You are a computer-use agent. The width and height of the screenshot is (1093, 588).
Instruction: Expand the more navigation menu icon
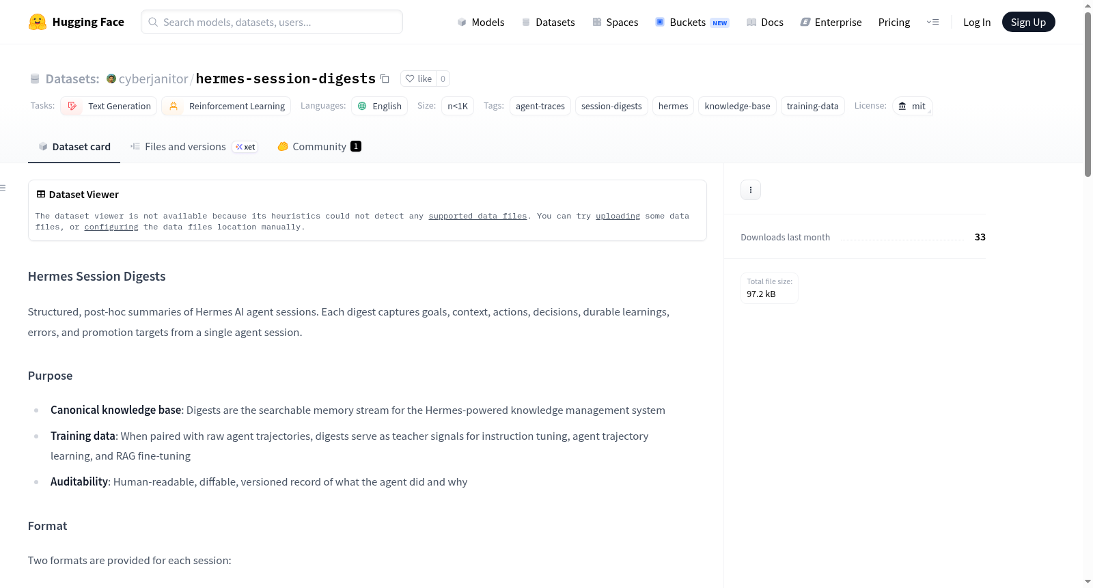tap(932, 22)
